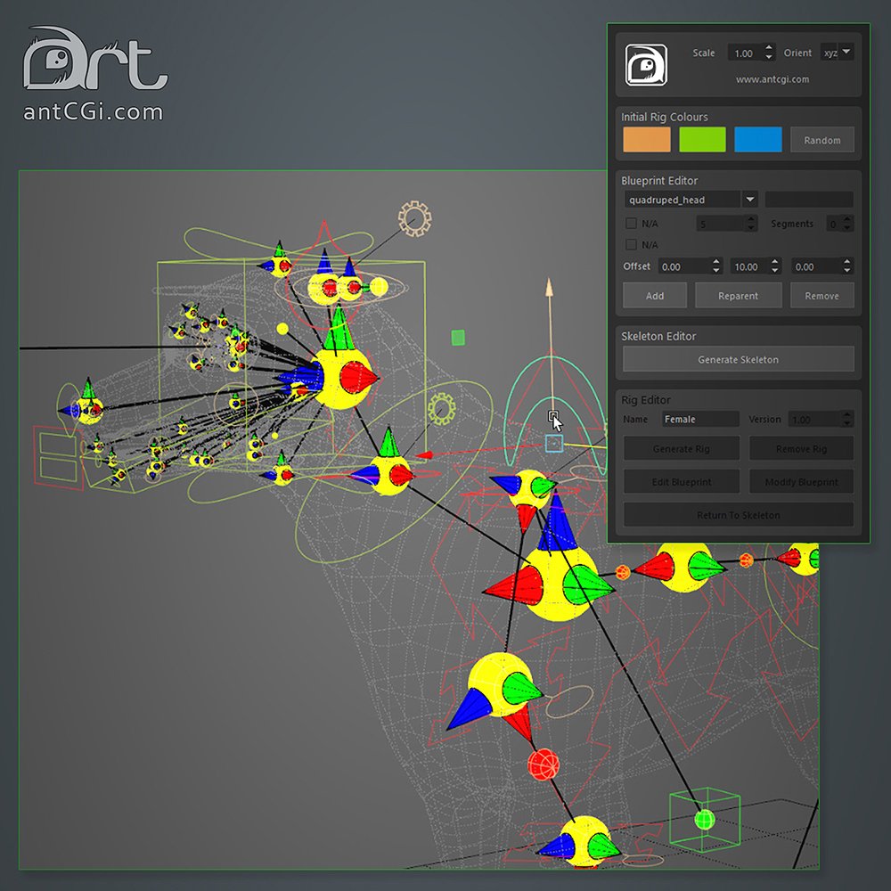
Task: Select the green sphere inside the green cube
Action: tap(705, 820)
